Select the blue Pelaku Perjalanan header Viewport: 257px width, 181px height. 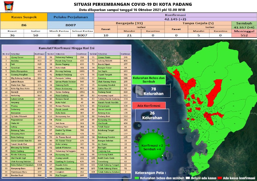pos(71,17)
